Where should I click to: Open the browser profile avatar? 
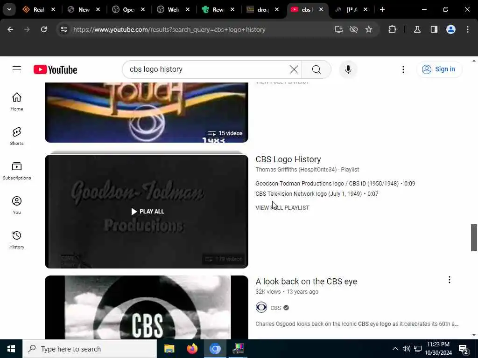[x=451, y=29]
